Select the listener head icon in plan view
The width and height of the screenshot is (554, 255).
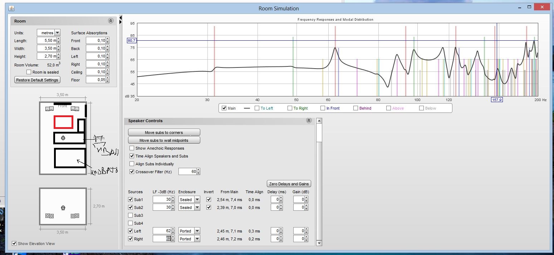point(63,138)
